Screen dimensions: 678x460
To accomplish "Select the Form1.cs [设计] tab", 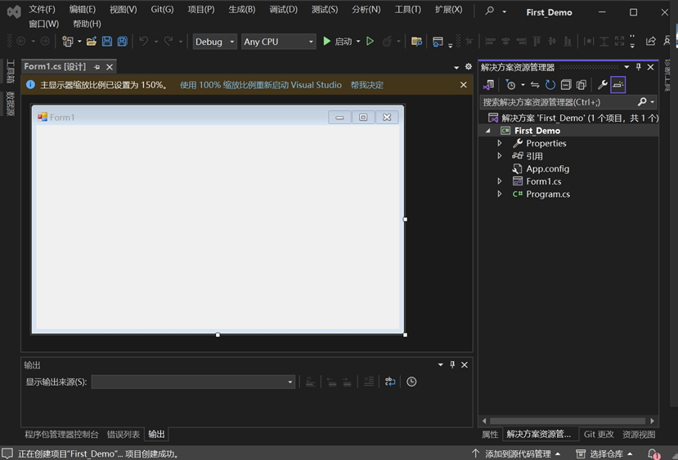I will [55, 67].
